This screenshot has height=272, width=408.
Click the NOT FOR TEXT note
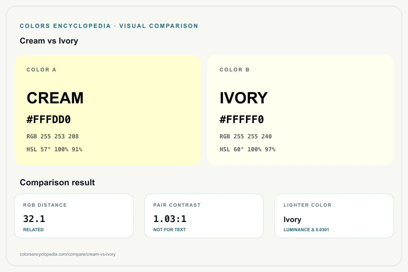coord(170,230)
